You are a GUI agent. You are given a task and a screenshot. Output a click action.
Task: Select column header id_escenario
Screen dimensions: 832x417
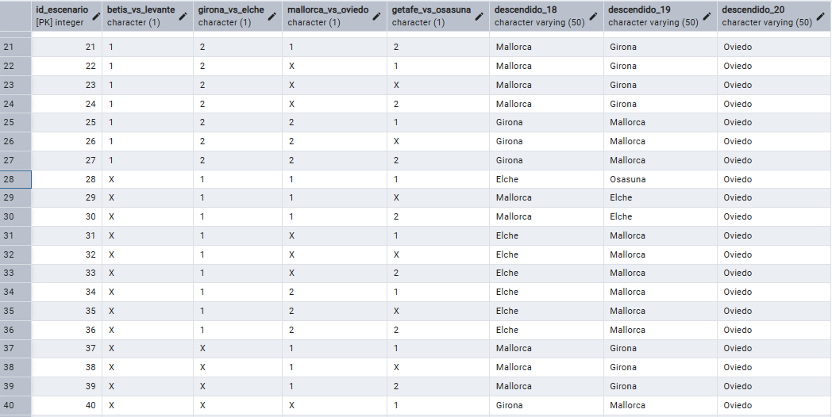tap(67, 16)
